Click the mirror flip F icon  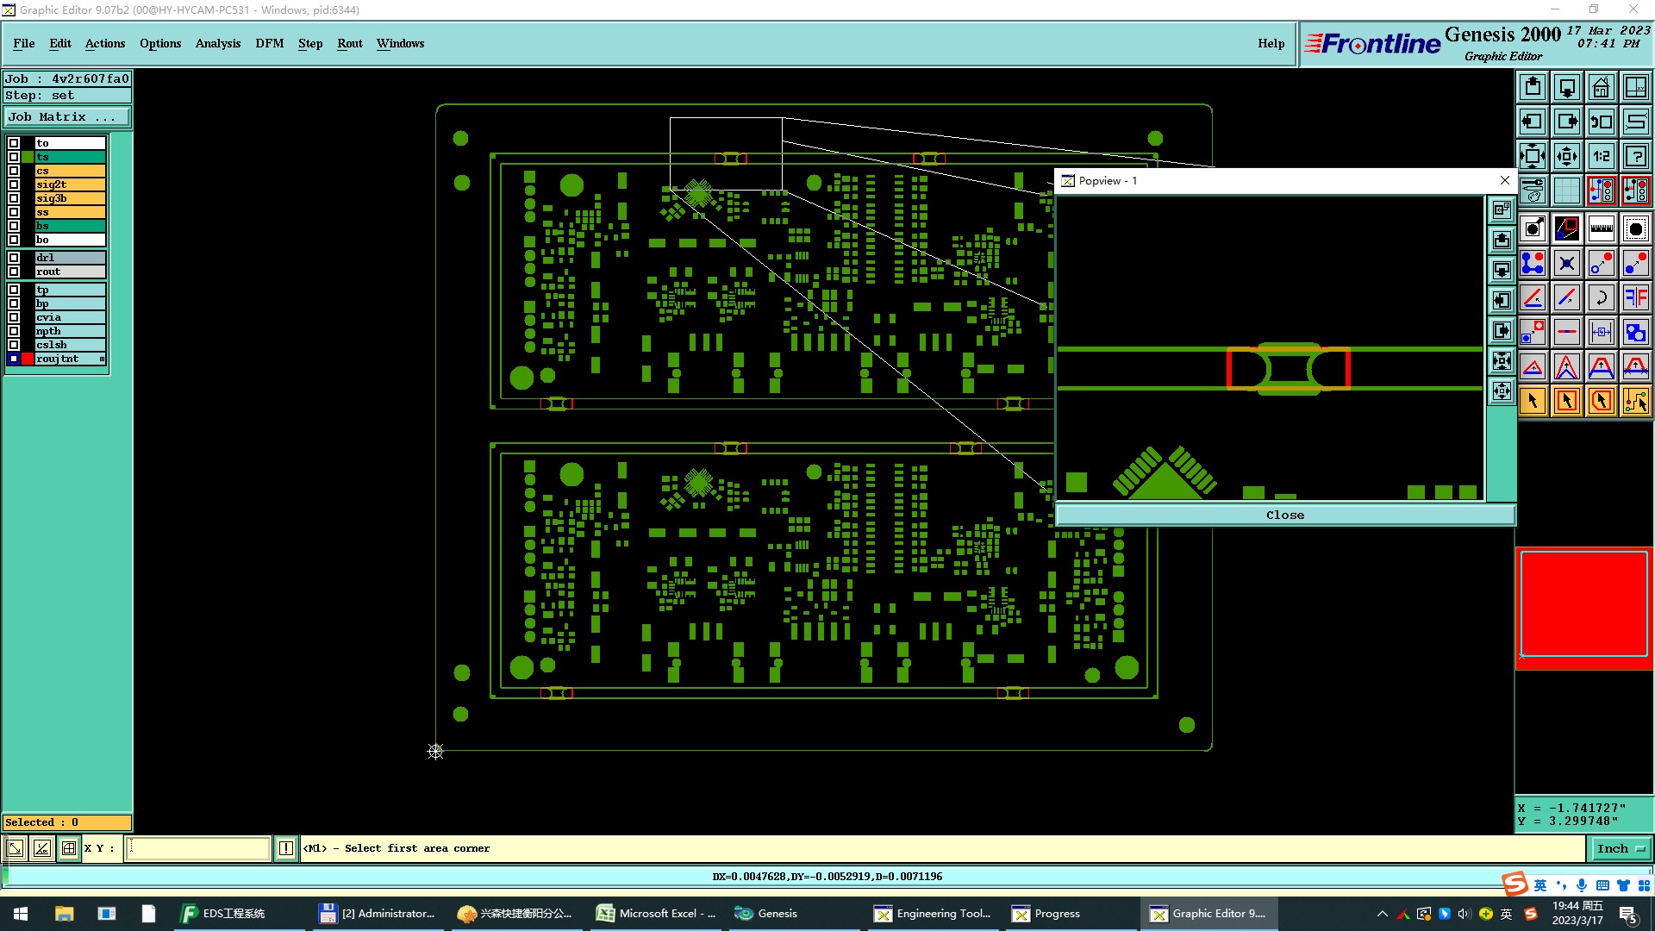[x=1635, y=297]
